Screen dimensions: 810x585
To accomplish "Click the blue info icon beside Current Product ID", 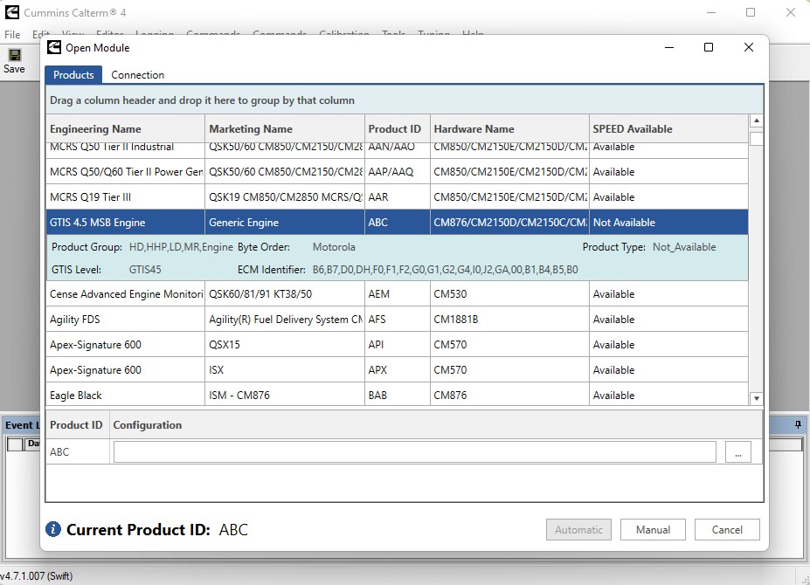I will pyautogui.click(x=52, y=529).
